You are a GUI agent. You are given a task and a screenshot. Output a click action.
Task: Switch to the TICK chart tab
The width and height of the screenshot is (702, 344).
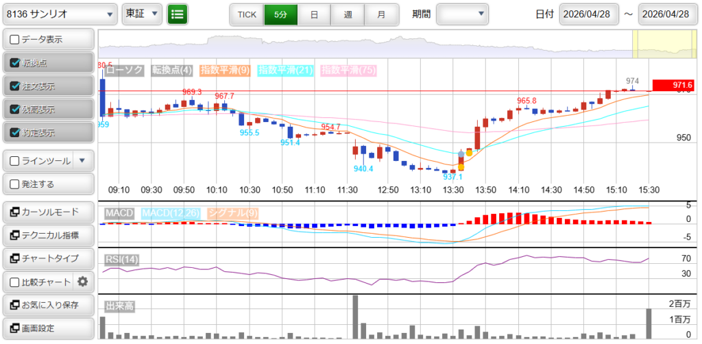point(246,14)
